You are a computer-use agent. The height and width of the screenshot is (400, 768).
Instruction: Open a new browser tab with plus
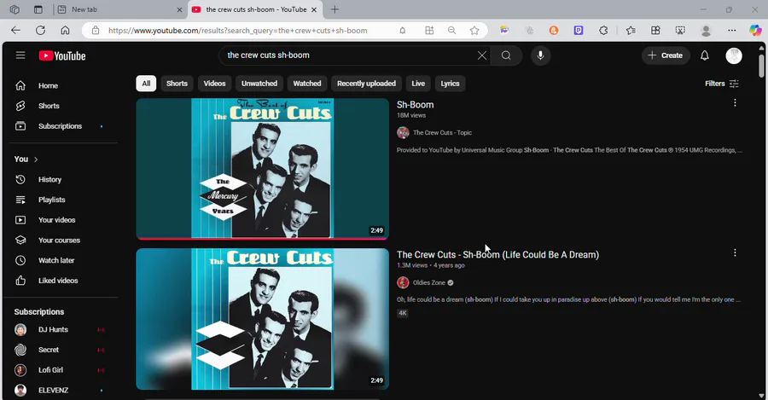click(x=335, y=9)
